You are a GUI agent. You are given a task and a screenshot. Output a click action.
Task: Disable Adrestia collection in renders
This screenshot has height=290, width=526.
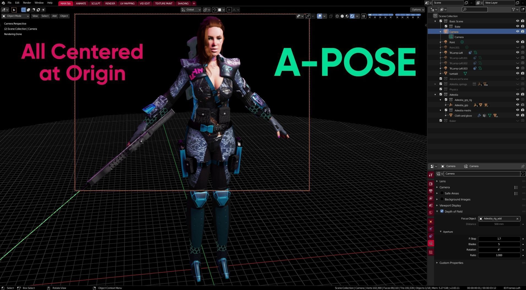523,94
